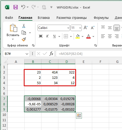
Task: Open the Файл tab
Action: click(9, 18)
